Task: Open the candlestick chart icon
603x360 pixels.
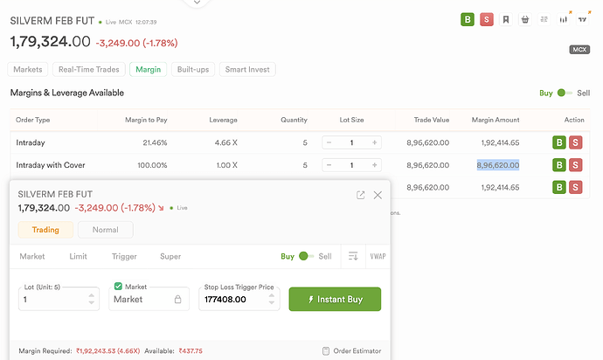Action: 564,19
